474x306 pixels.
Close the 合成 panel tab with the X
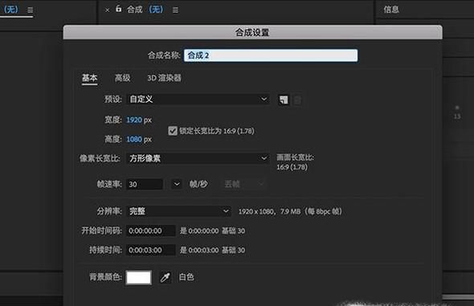point(108,10)
